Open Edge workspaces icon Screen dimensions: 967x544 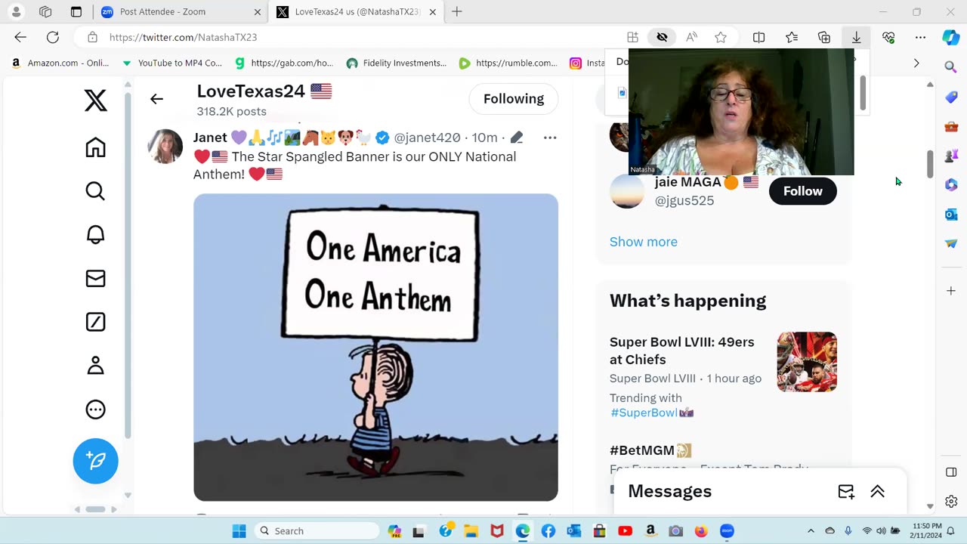(x=45, y=12)
